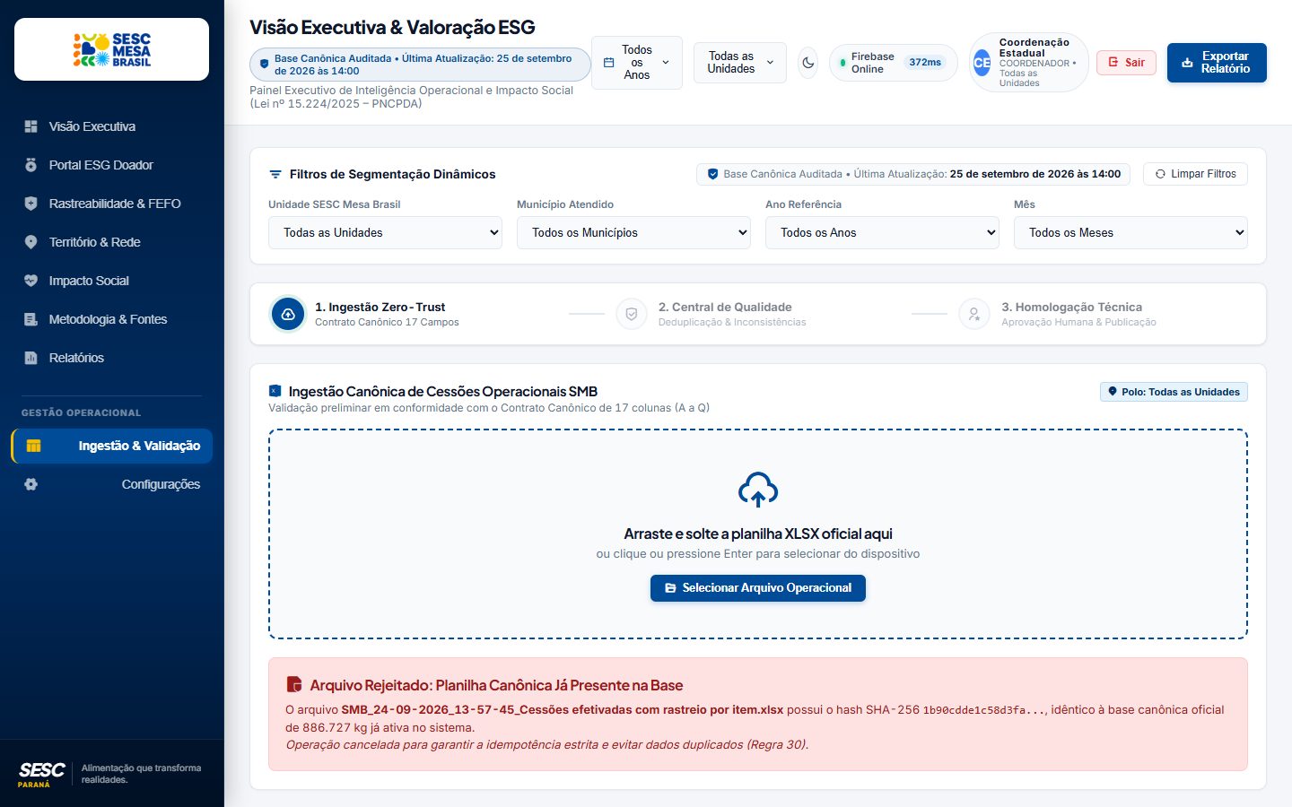Screen dimensions: 1292x807
Task: Click the dashed XLSX drop zone area
Action: pyautogui.click(x=758, y=534)
